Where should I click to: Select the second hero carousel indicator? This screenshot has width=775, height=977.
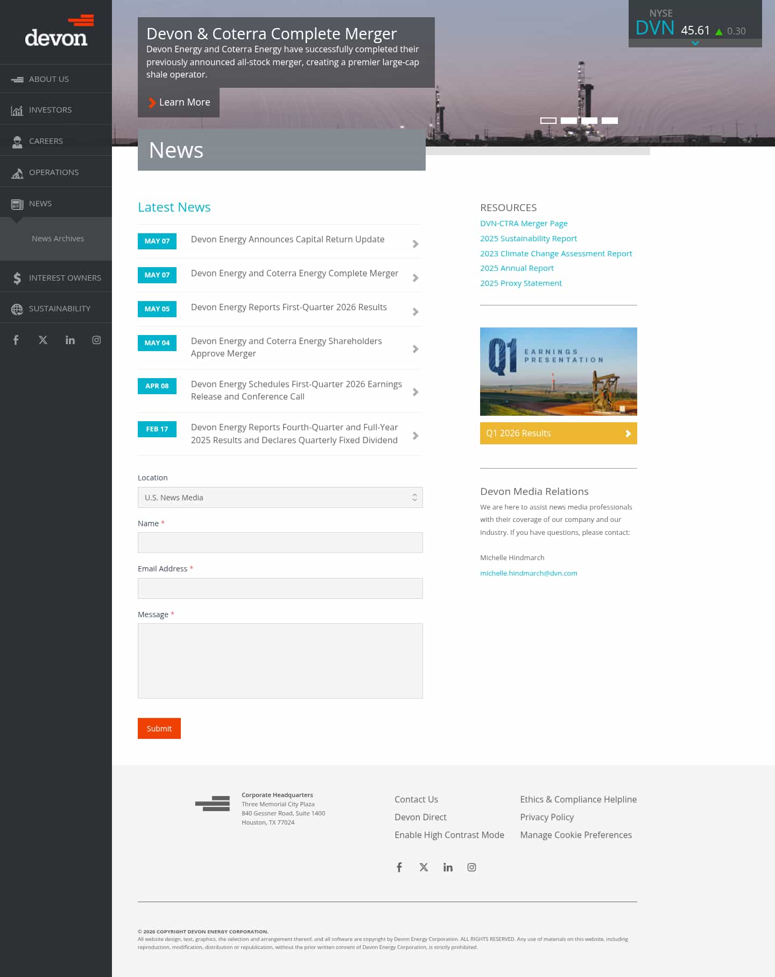click(569, 121)
